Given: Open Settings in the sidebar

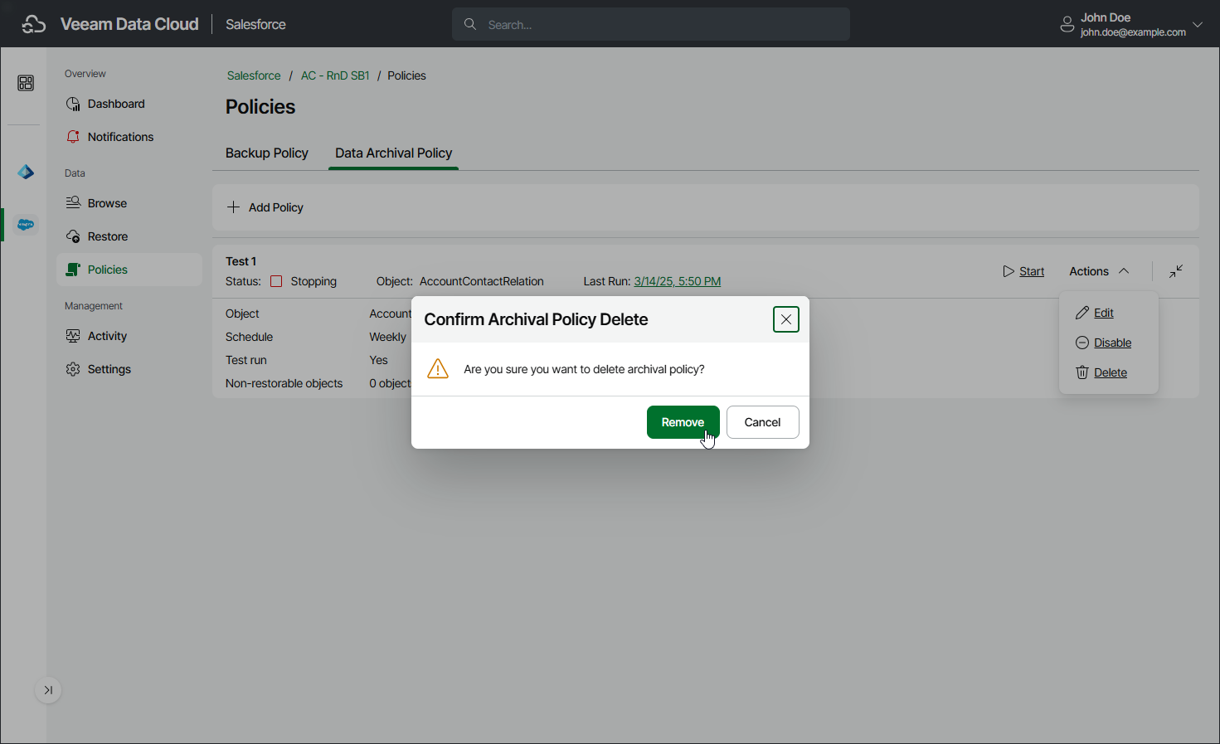Looking at the screenshot, I should click(x=129, y=369).
